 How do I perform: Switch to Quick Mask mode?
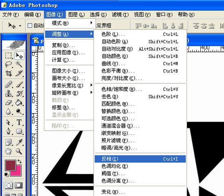coord(19,185)
